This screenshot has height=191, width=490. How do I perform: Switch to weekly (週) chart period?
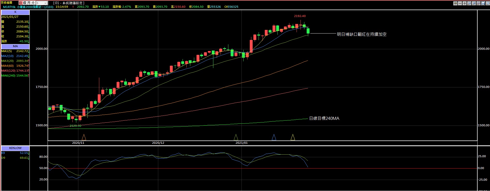tap(25, 3)
